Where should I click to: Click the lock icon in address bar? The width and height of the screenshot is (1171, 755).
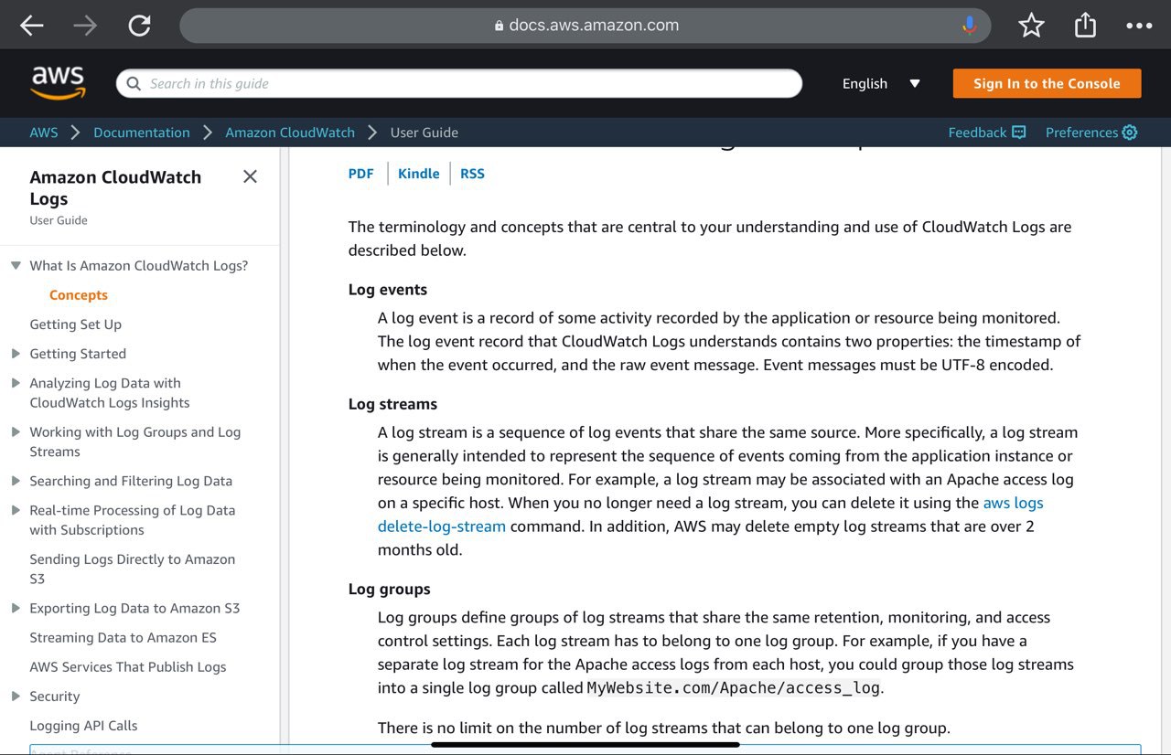click(499, 26)
